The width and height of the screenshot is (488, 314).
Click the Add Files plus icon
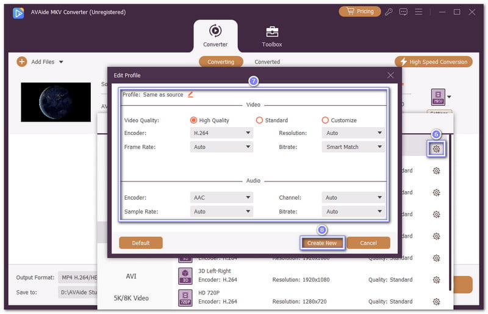tap(22, 62)
